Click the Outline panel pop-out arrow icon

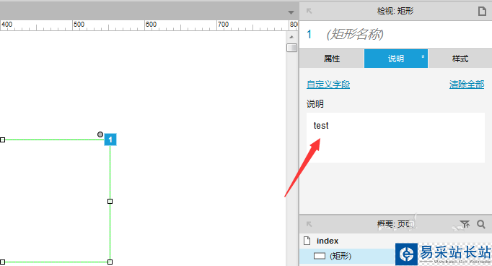(x=309, y=224)
